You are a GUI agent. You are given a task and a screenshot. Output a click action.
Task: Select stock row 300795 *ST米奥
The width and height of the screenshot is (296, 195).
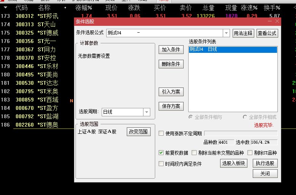tap(37, 91)
